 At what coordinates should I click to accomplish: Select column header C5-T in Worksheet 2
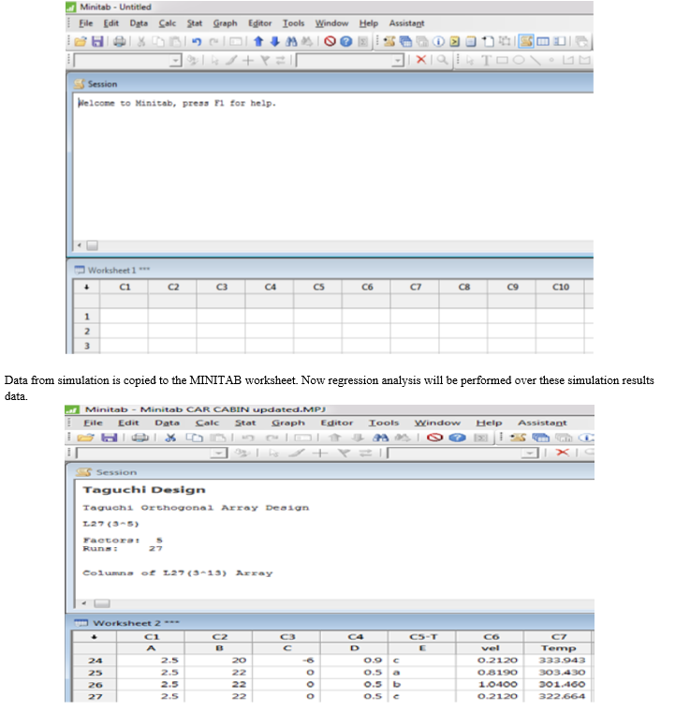click(x=422, y=637)
